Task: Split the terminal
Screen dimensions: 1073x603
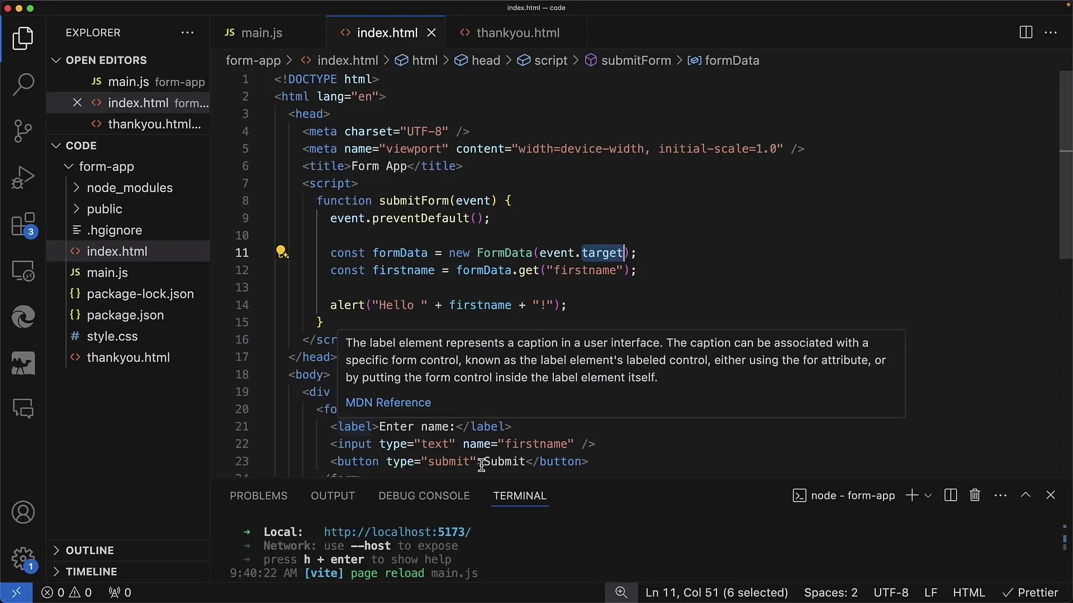Action: [950, 495]
